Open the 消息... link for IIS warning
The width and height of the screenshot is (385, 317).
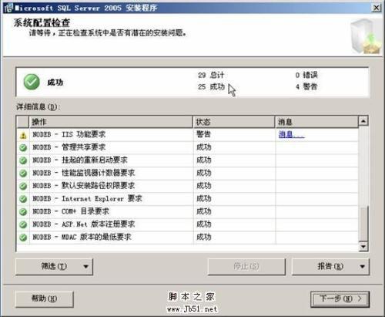pos(291,134)
